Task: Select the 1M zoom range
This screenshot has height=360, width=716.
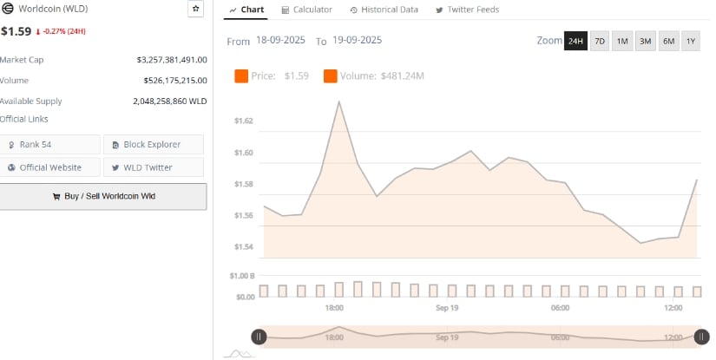Action: point(622,41)
